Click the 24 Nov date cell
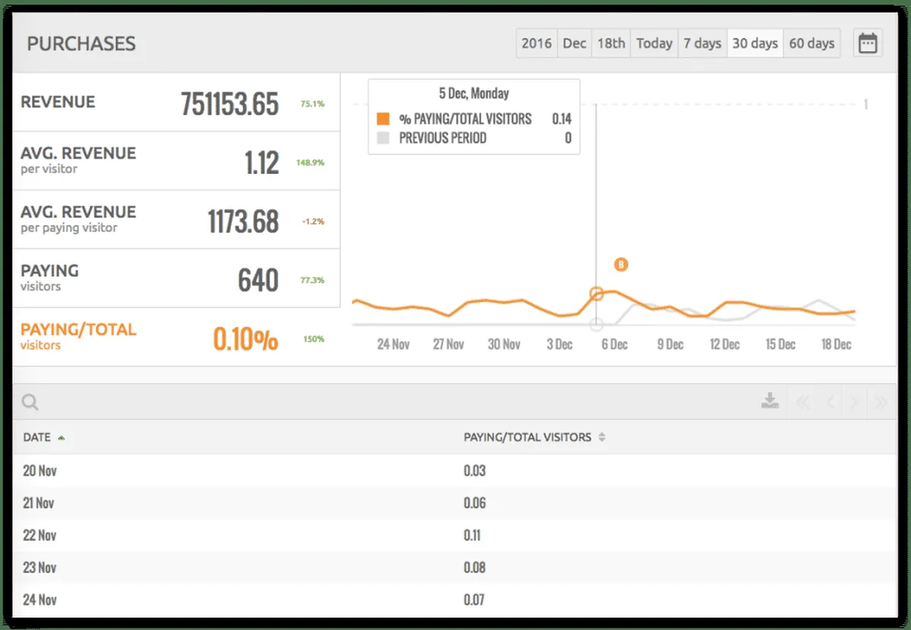The height and width of the screenshot is (630, 911). (x=40, y=600)
